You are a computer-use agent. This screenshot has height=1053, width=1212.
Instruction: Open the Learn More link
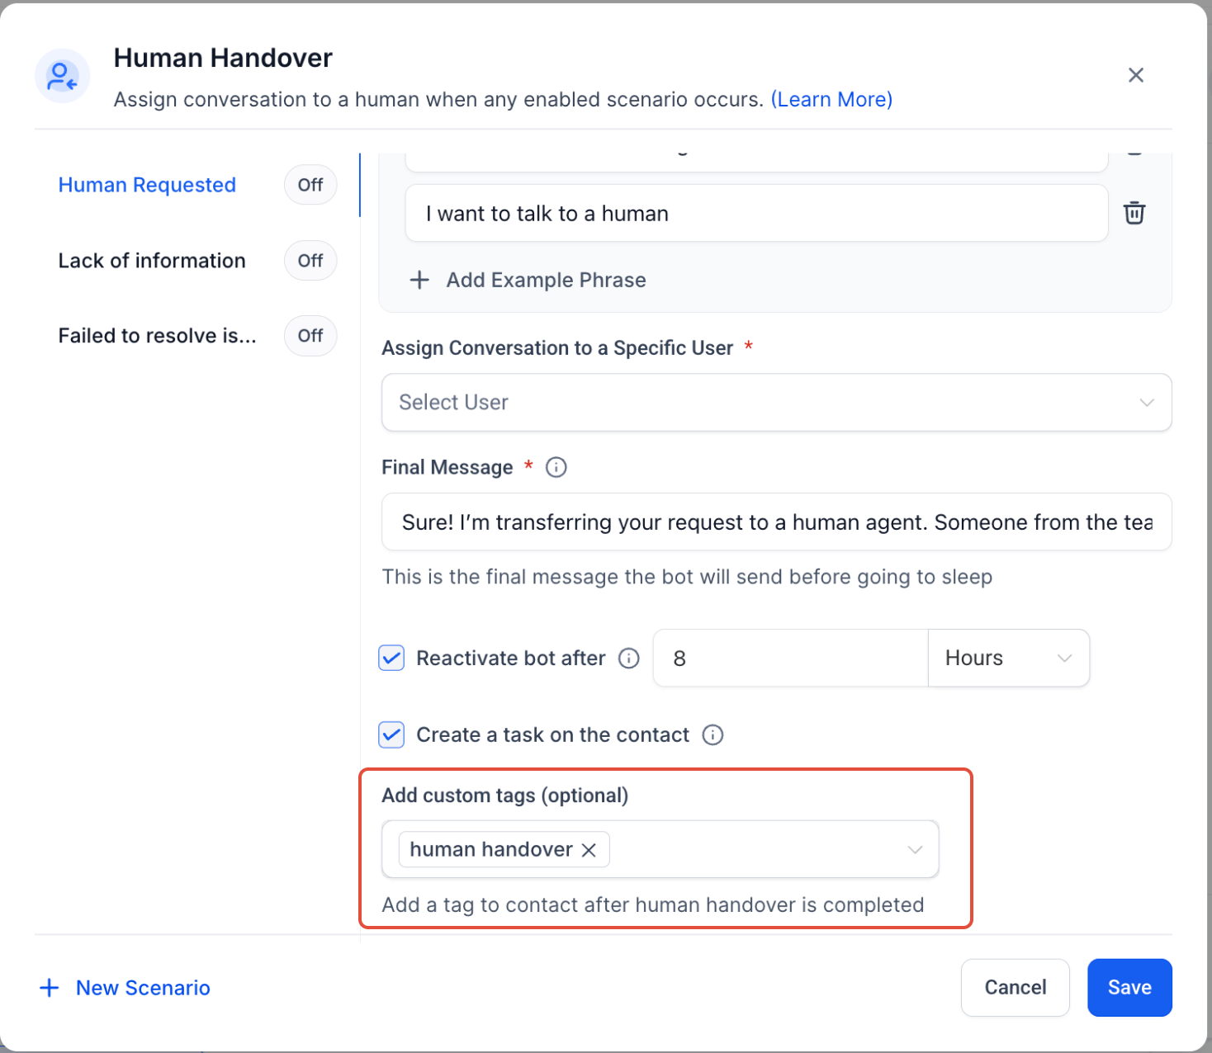coord(831,99)
